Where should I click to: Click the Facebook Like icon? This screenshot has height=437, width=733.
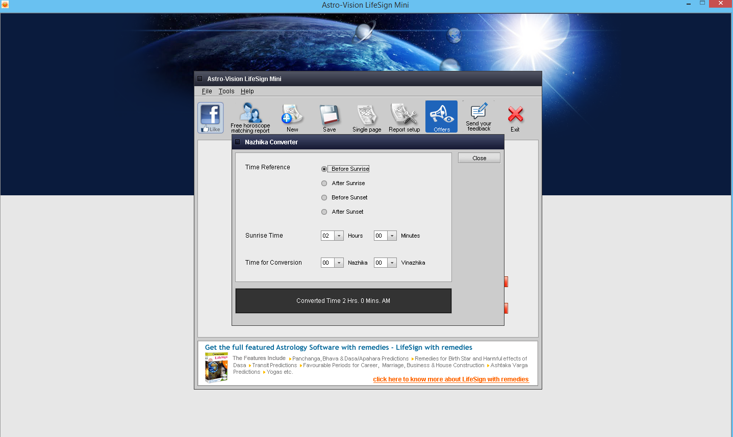click(x=211, y=118)
